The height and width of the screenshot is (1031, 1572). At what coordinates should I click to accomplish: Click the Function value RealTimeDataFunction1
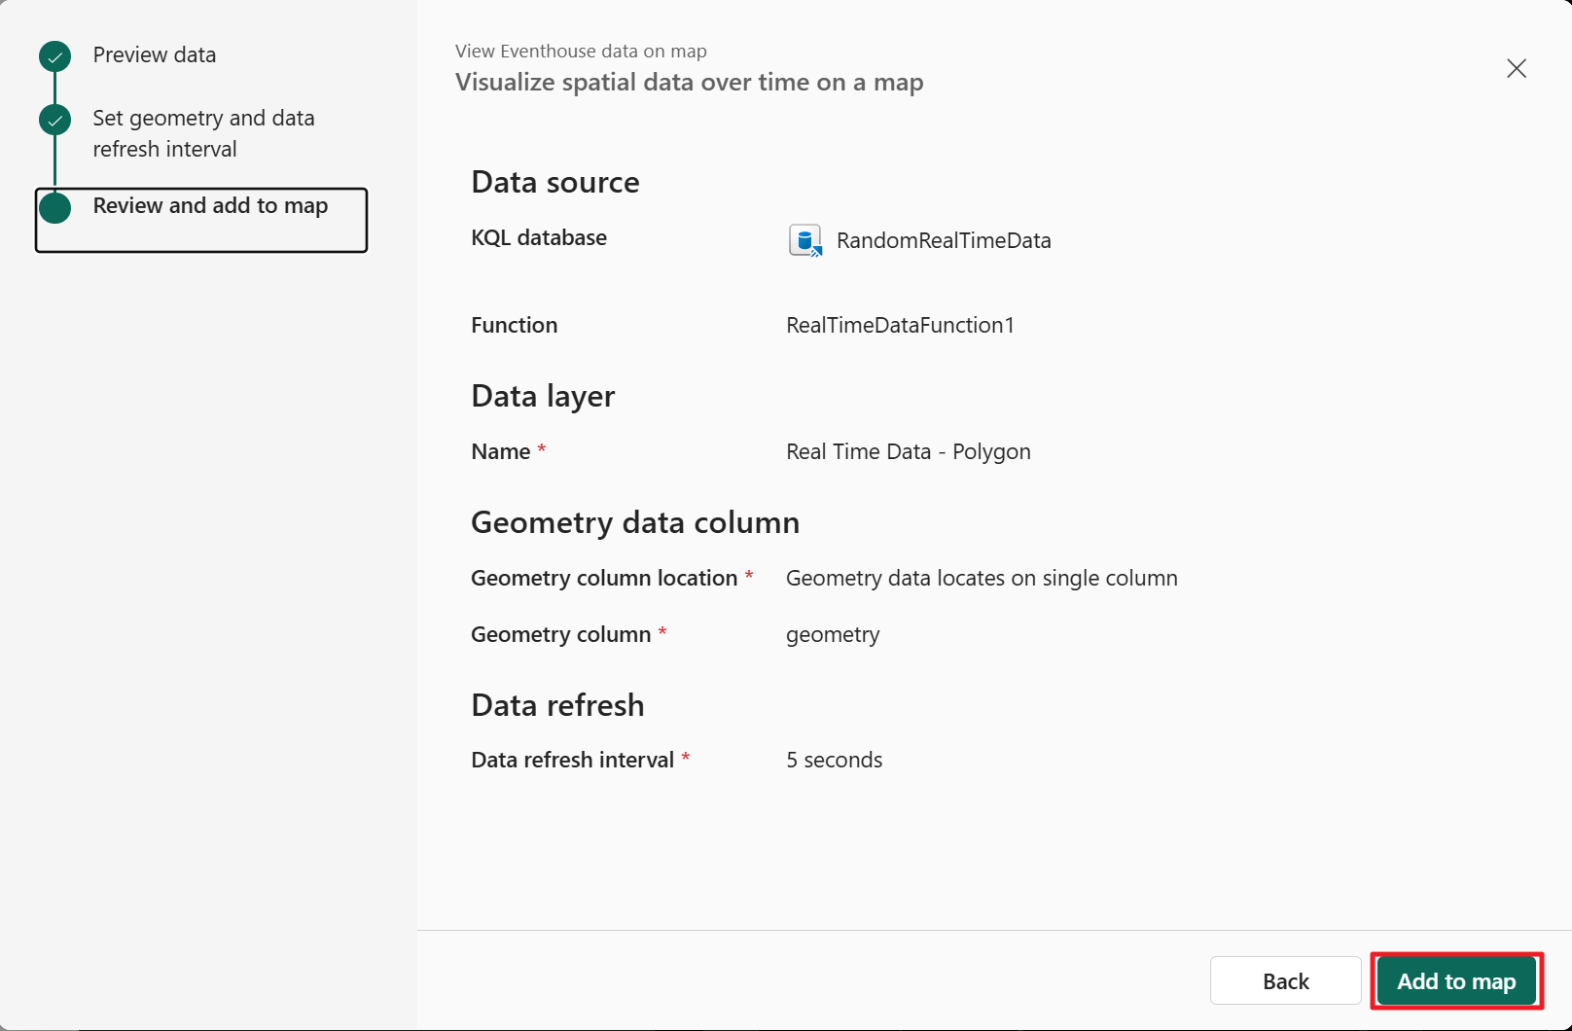901,325
